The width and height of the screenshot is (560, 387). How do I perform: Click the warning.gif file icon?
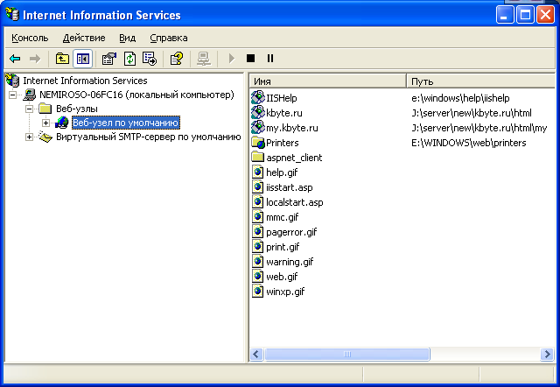tap(257, 262)
